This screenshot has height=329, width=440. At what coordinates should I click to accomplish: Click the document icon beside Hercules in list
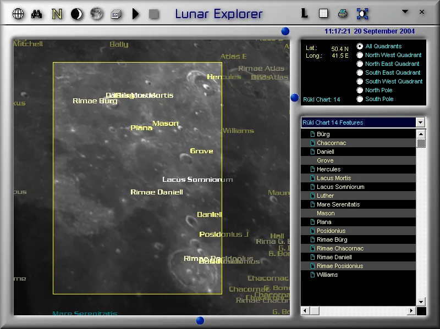(x=312, y=169)
